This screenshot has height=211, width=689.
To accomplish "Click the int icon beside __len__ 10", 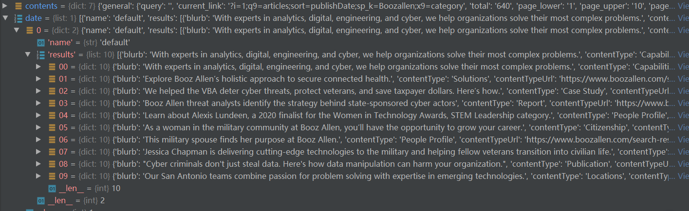I will coord(52,188).
